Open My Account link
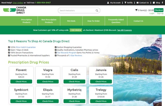Image resolution: width=165 pixels, height=106 pixels. point(115,3)
